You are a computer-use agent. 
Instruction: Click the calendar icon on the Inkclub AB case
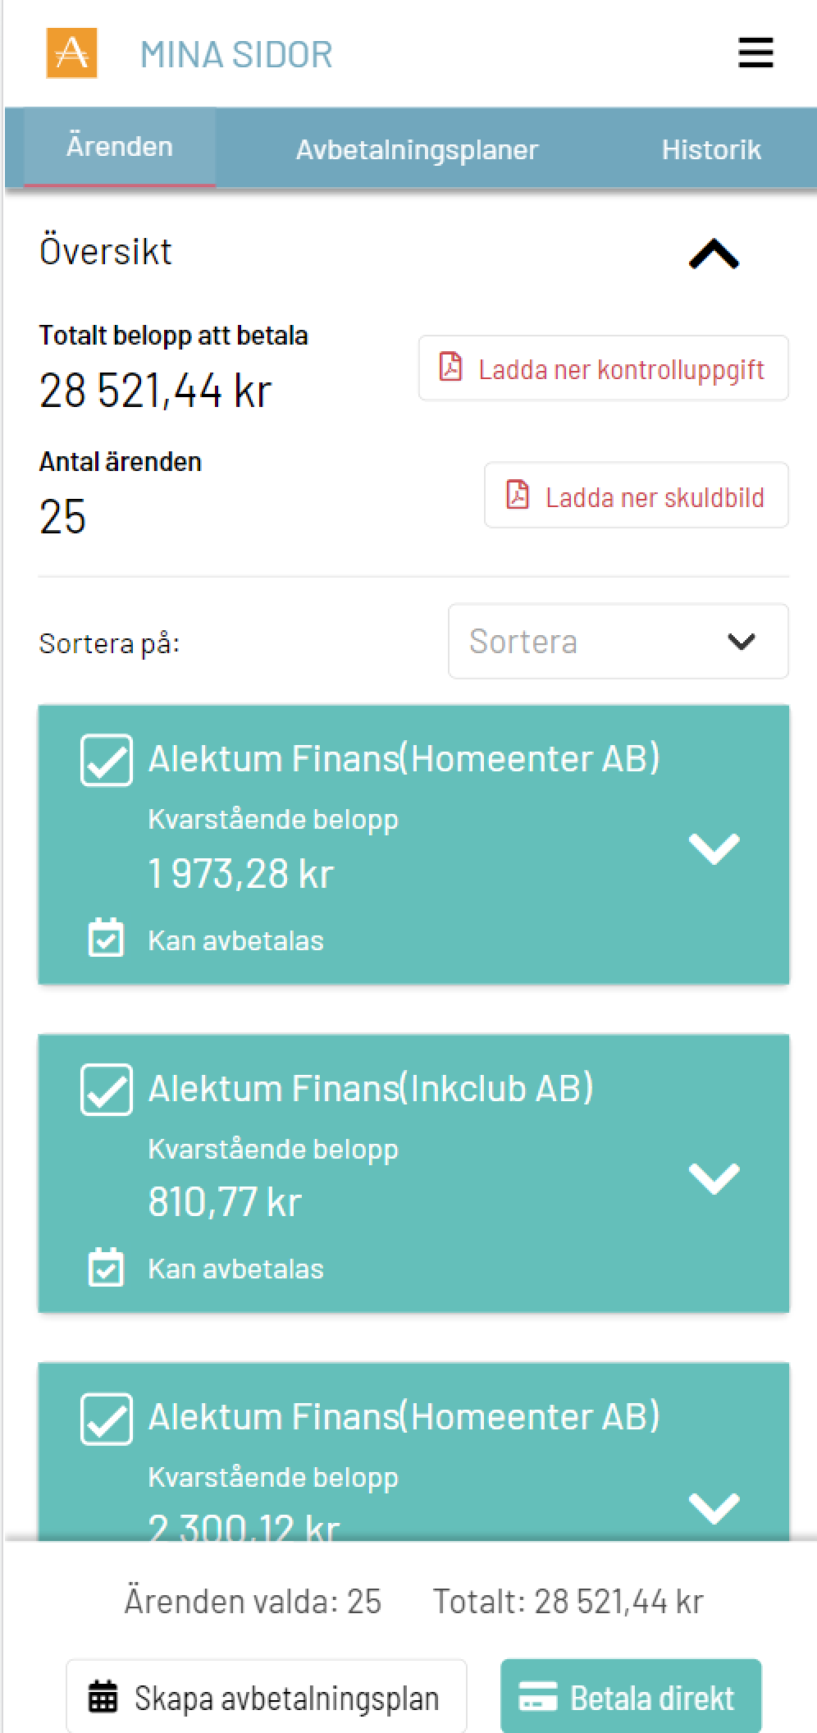tap(106, 1267)
